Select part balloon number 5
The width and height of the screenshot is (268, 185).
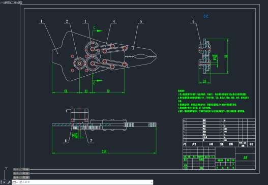141,21
